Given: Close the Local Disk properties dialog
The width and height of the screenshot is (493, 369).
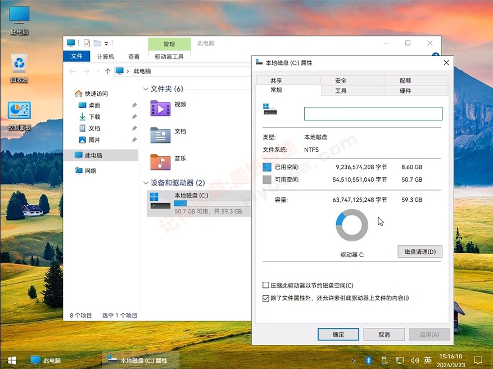Looking at the screenshot, I should 446,62.
